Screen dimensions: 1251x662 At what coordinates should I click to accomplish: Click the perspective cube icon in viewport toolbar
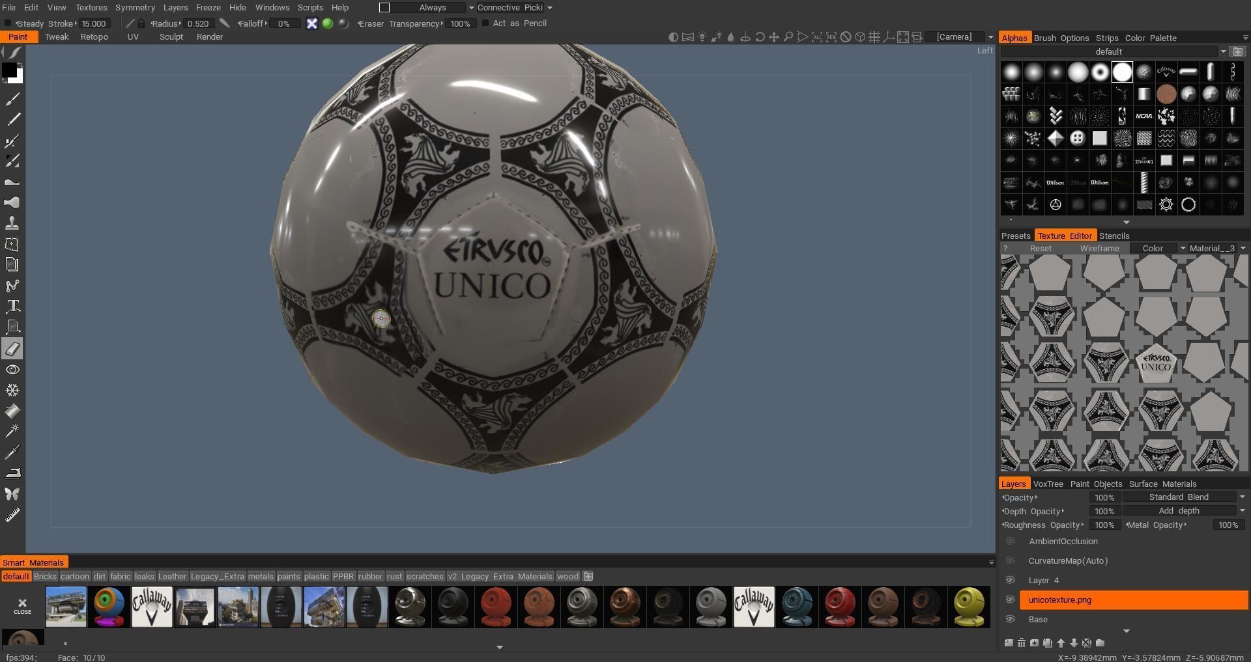pos(860,37)
